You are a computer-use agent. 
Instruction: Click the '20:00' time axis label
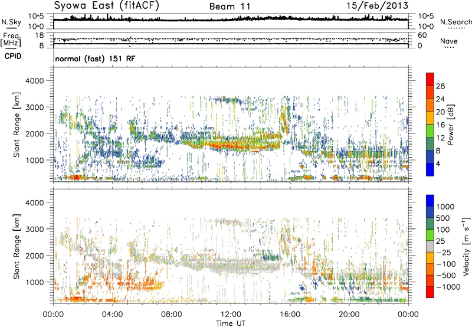point(349,315)
